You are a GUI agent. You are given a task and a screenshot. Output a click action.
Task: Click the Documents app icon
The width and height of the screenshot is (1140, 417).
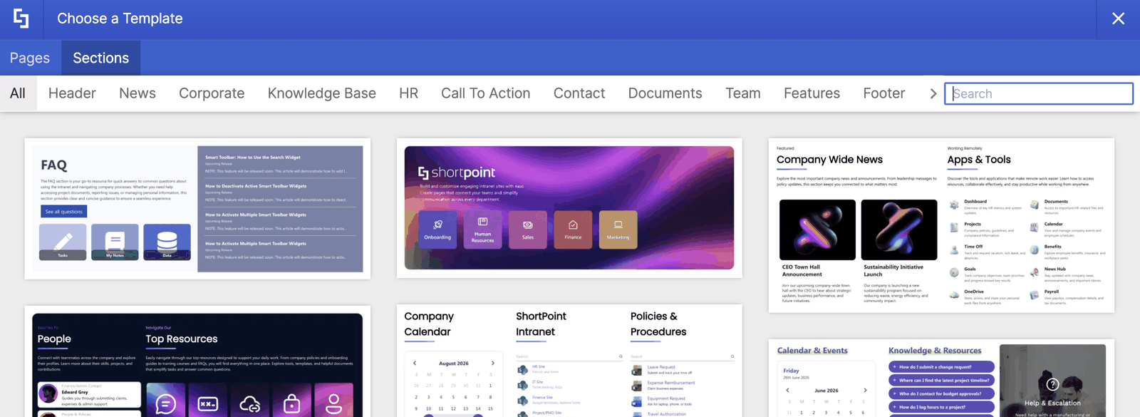1035,205
